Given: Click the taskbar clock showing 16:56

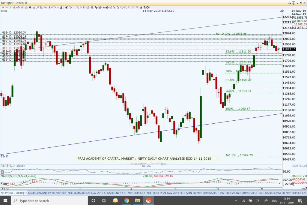Looking at the screenshot, I should pos(287,200).
